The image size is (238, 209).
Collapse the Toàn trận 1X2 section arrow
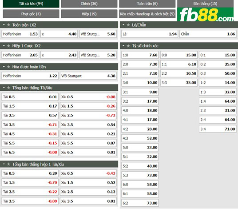[4, 24]
